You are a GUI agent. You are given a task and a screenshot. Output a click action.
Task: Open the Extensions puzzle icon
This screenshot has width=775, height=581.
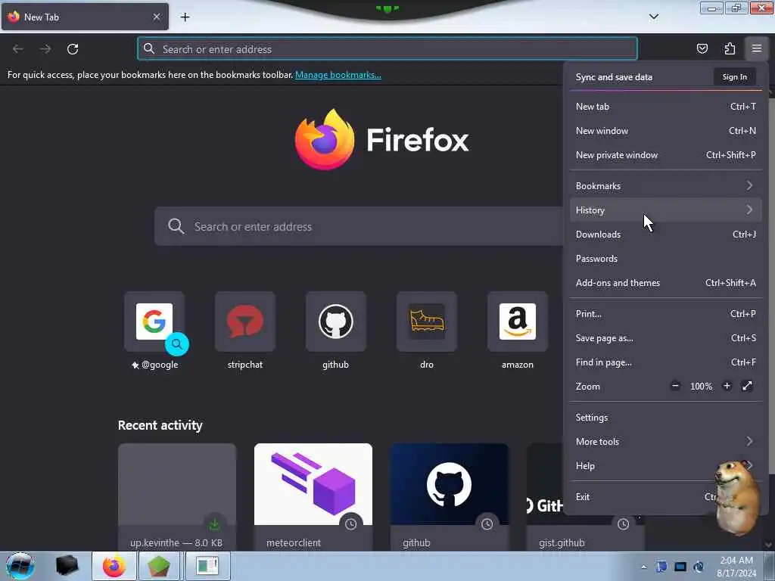coord(730,48)
